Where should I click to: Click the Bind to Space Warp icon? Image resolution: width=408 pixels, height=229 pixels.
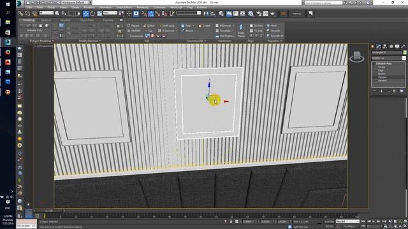(34, 13)
